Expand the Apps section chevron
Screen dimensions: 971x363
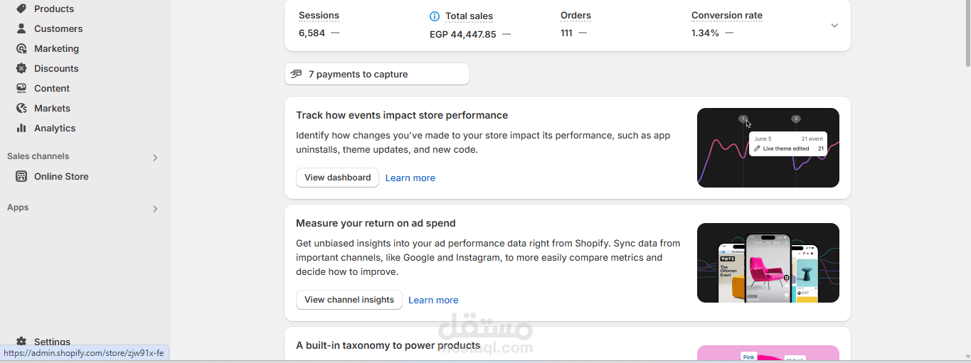pos(155,209)
